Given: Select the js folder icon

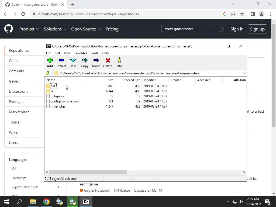Looking at the screenshot, I should click(x=48, y=91).
